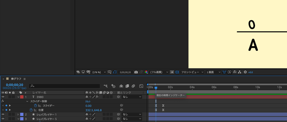Open the 棒グラフ panel menu

[x=25, y=79]
